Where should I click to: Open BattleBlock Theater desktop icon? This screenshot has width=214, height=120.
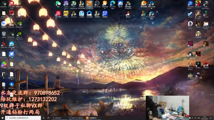[x=206, y=25]
